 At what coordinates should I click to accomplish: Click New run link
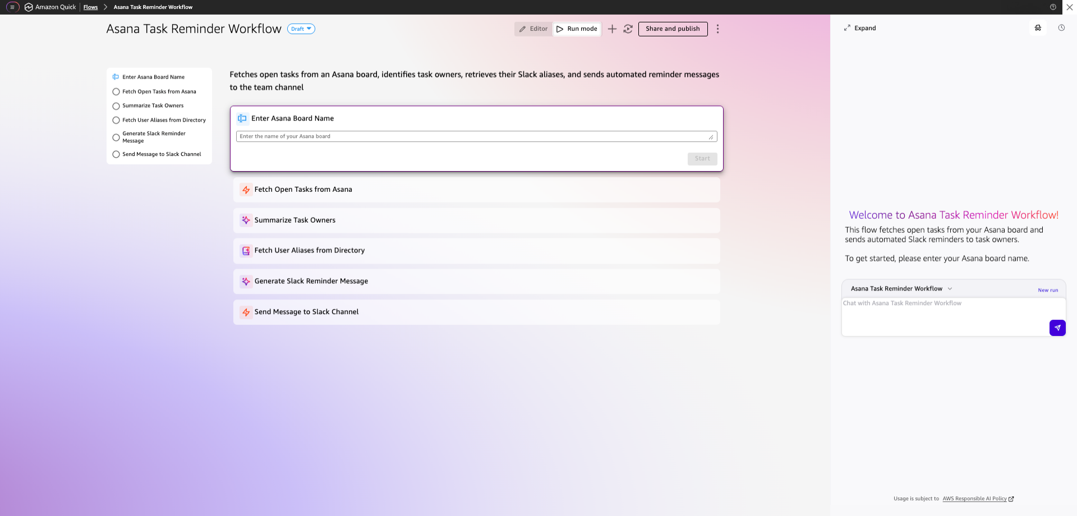tap(1048, 290)
